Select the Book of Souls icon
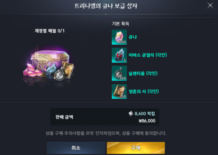 119,91
